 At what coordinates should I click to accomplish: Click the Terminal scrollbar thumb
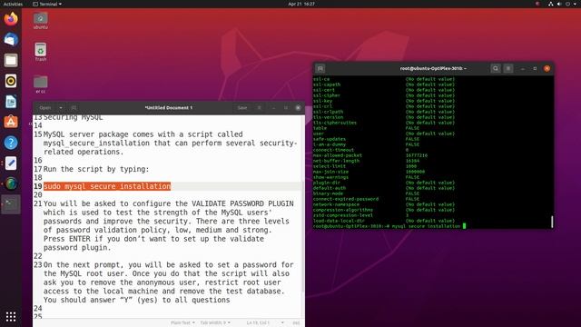click(x=552, y=222)
